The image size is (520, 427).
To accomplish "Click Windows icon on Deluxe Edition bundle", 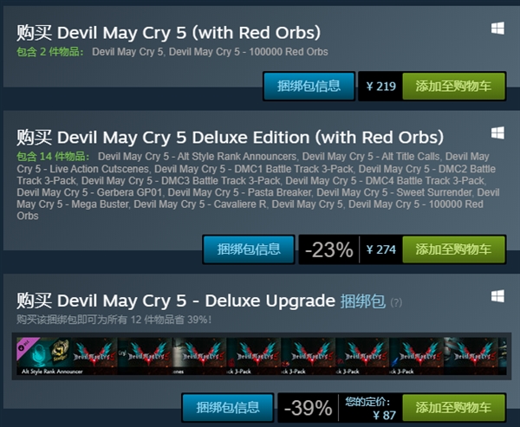I will tap(497, 133).
